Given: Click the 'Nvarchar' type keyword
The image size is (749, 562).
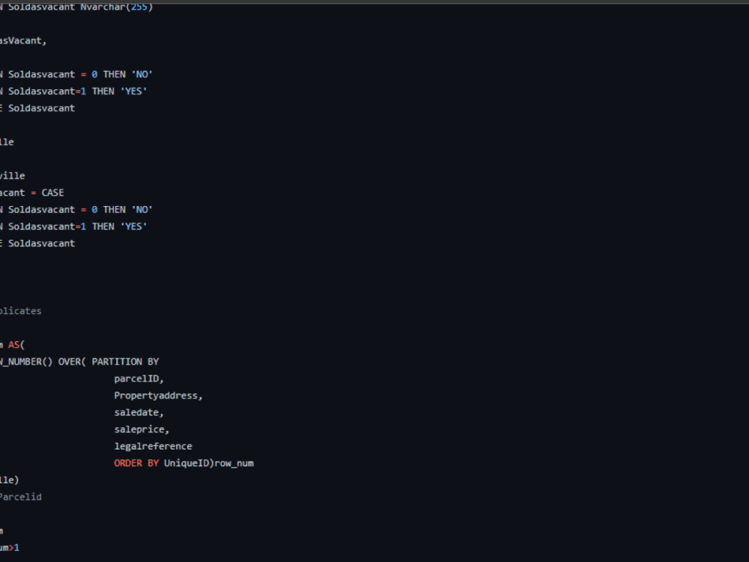Looking at the screenshot, I should [103, 7].
